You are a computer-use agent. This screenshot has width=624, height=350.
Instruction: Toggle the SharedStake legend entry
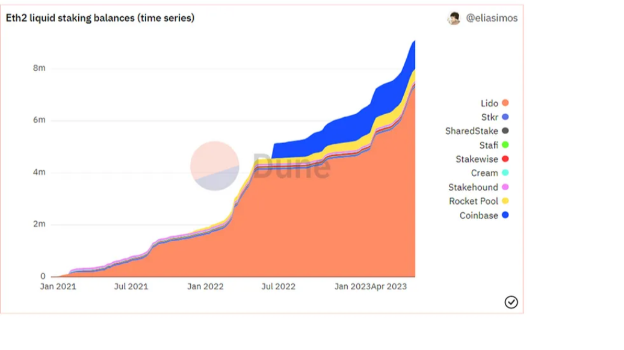(471, 131)
